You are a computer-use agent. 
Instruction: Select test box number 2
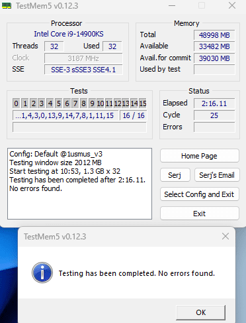tap(33, 103)
